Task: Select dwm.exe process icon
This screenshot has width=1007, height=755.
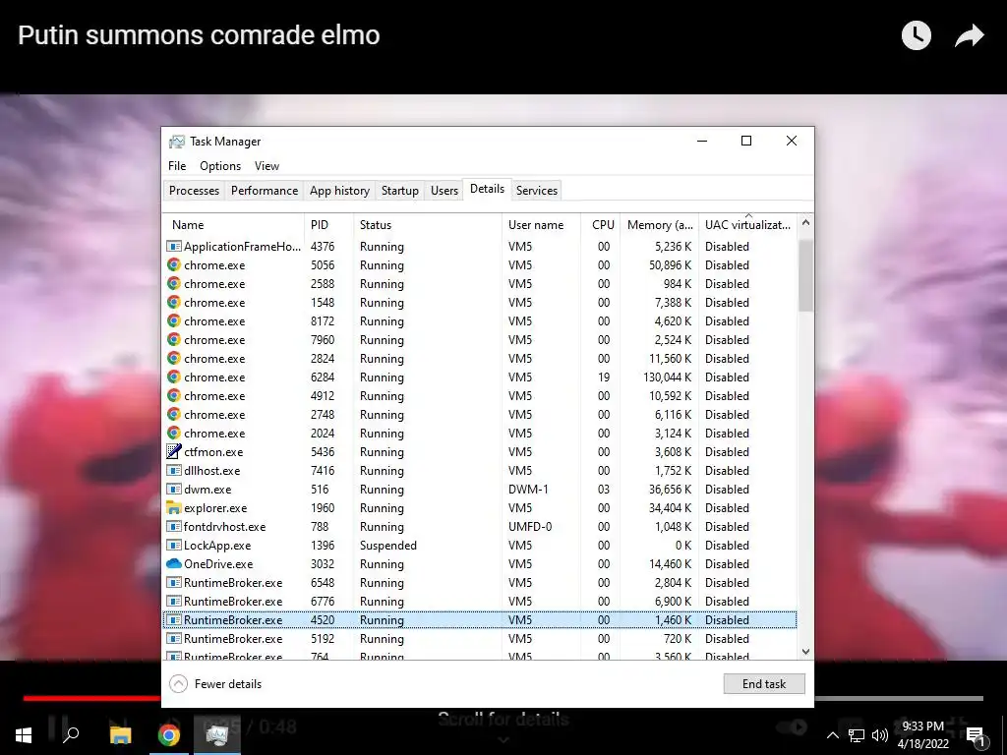Action: [x=173, y=489]
